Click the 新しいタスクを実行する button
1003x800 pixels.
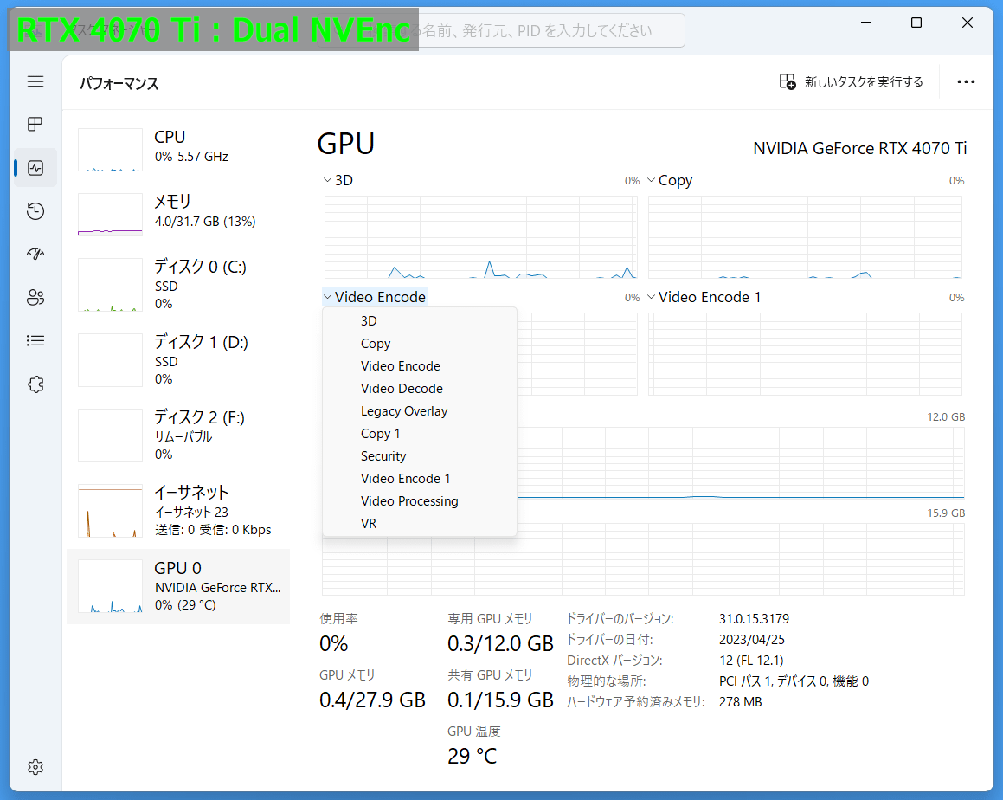(851, 82)
